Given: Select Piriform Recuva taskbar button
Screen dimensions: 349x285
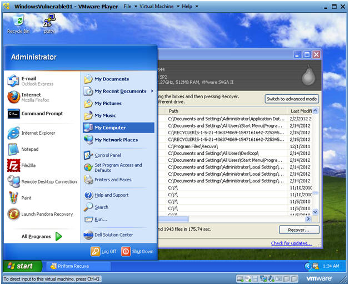Looking at the screenshot, I should tap(78, 266).
